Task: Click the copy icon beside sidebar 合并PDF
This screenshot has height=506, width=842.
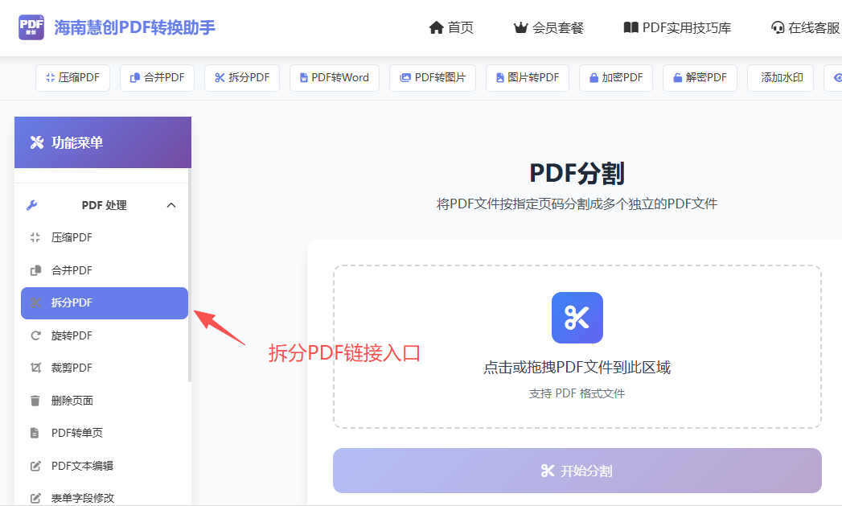Action: pos(35,270)
